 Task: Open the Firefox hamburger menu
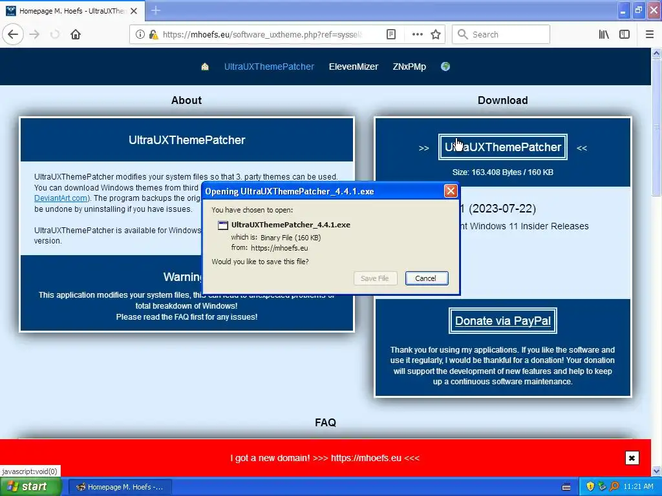click(649, 34)
